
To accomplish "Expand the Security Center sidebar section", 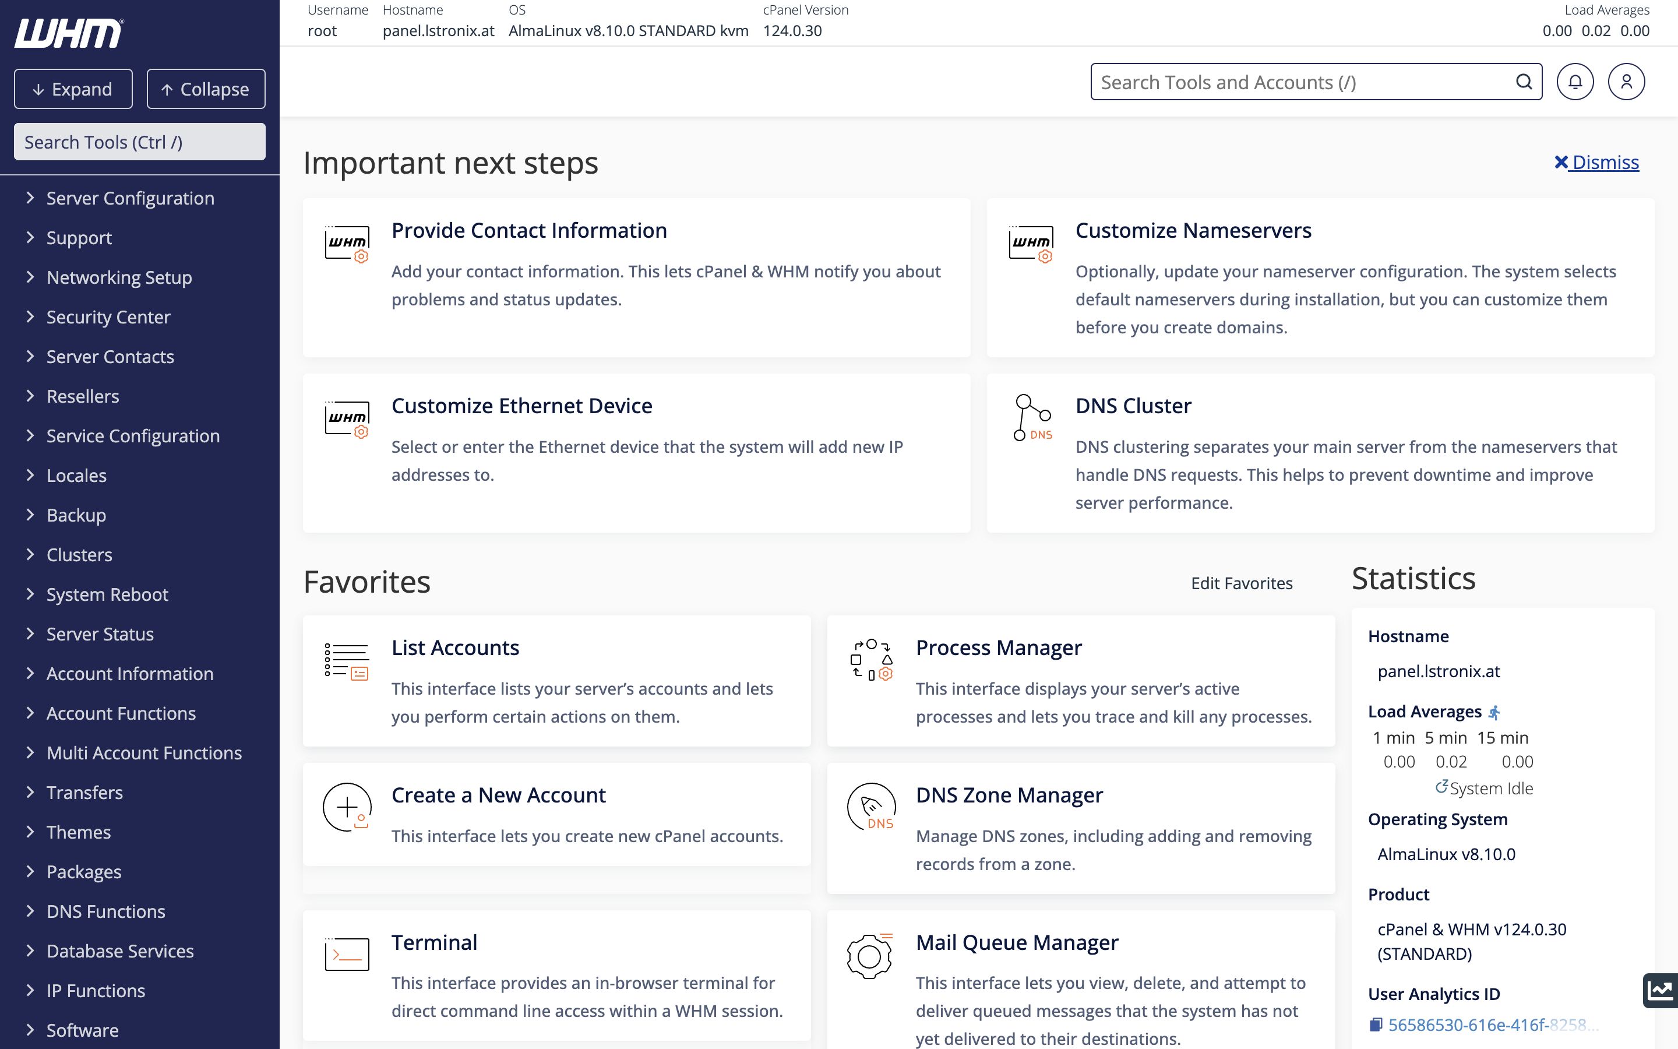I will [107, 317].
